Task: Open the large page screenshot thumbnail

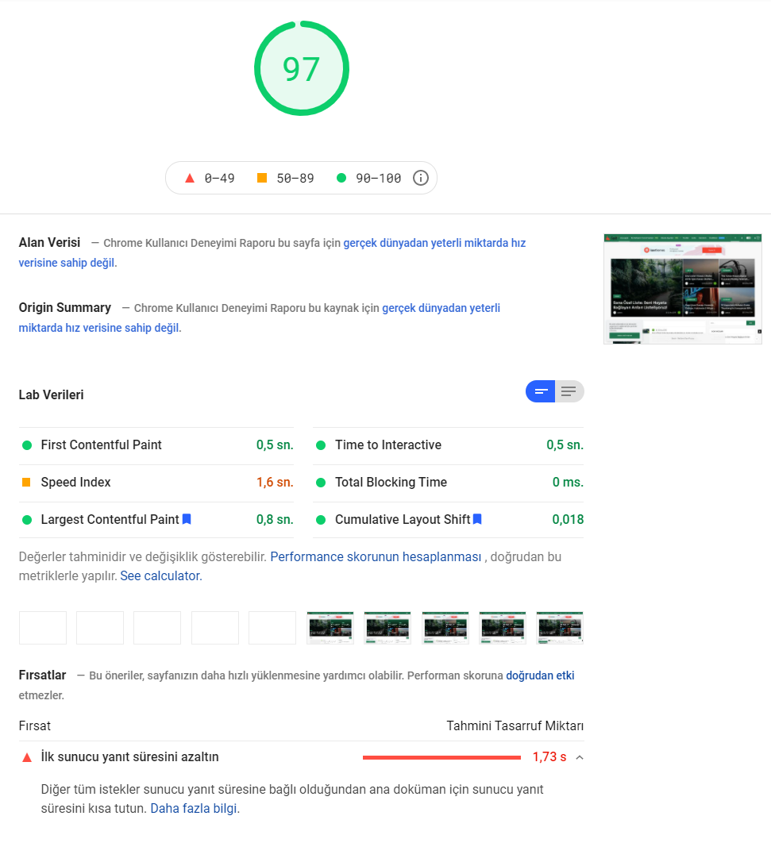Action: pyautogui.click(x=682, y=289)
